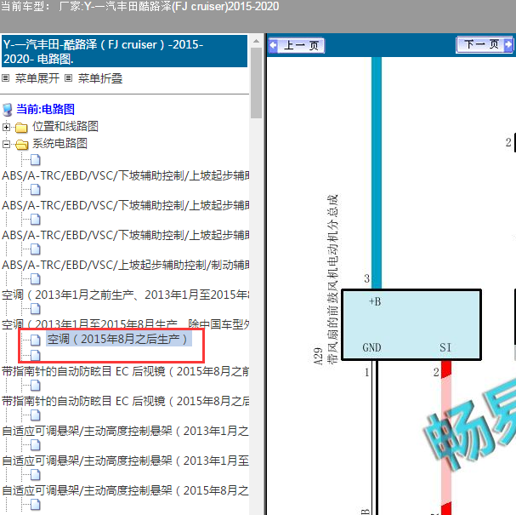Collapse the 系统电路图 folder node
Image resolution: width=516 pixels, height=515 pixels.
(6, 144)
